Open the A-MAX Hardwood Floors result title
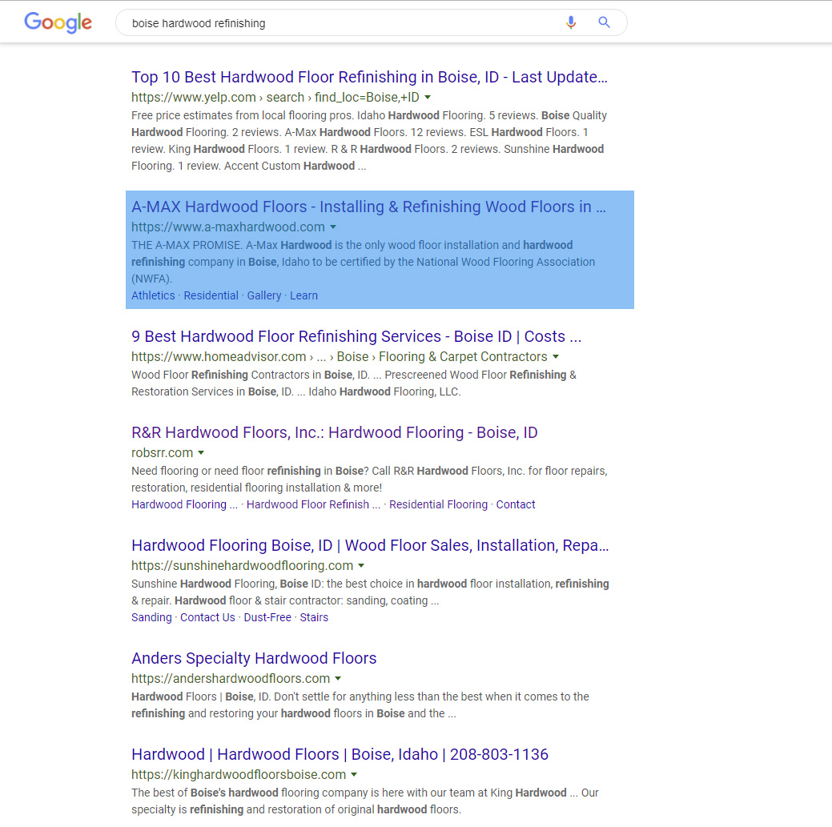 368,207
